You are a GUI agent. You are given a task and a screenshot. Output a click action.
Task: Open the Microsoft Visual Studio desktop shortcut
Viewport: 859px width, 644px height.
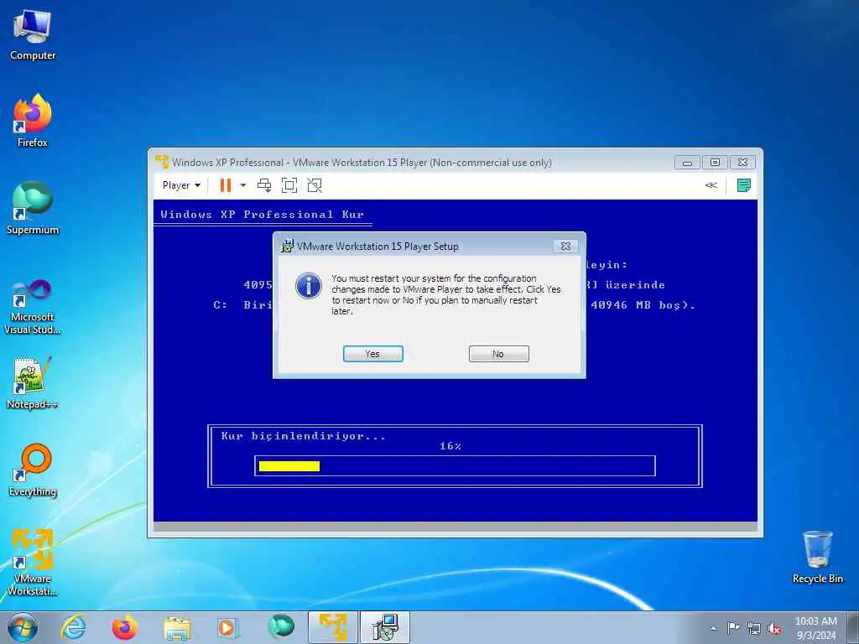33,307
